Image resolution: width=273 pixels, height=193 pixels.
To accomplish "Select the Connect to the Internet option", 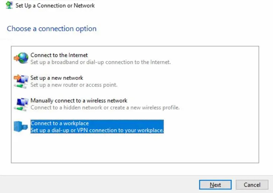I will coord(59,55).
